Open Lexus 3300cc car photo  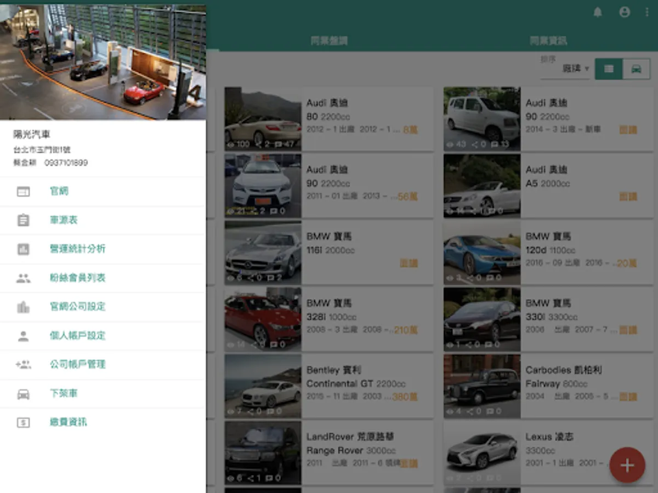pyautogui.click(x=482, y=453)
